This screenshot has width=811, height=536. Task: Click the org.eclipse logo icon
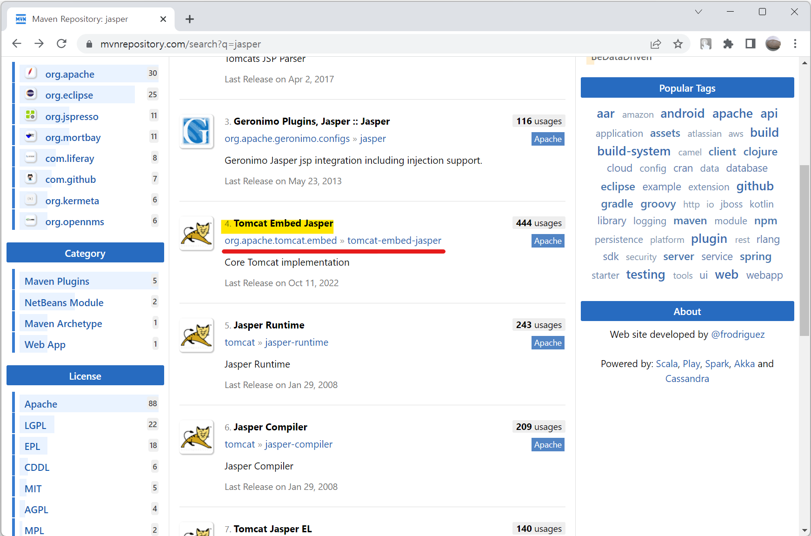(x=30, y=94)
